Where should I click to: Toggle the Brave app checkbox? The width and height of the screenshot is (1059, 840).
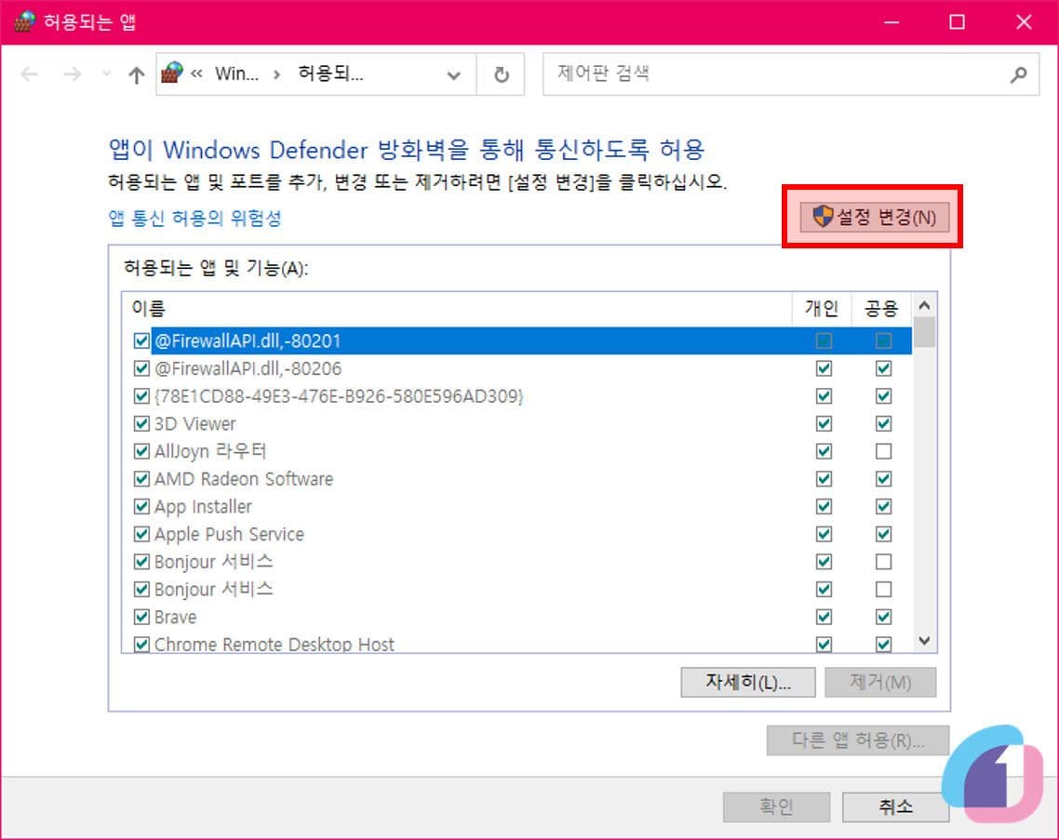click(x=141, y=617)
